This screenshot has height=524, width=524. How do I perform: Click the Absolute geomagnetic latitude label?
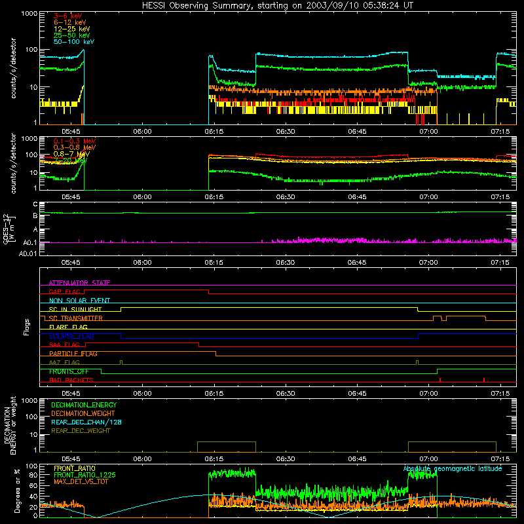pyautogui.click(x=453, y=468)
